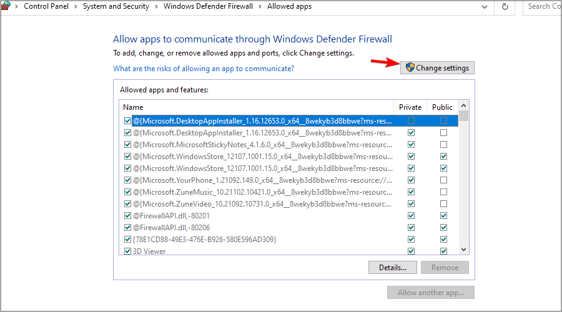Toggle Public checkbox for {78E1CD88-49E3-476E-B926-580E596AD309}
This screenshot has height=312, width=562.
pyautogui.click(x=443, y=239)
